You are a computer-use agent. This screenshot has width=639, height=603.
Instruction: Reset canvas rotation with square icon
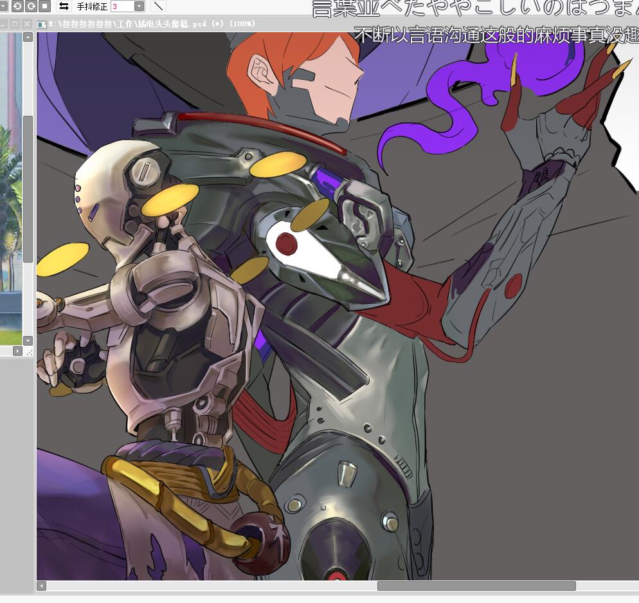pos(44,6)
